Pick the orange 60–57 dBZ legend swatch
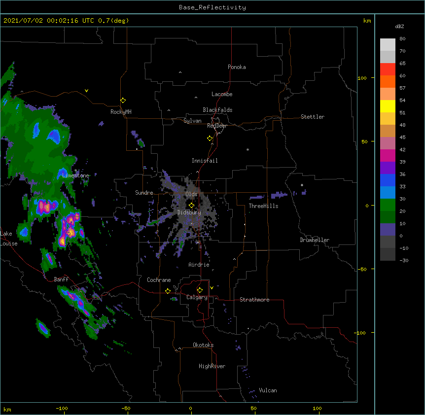The height and width of the screenshot is (415, 425). pyautogui.click(x=388, y=81)
